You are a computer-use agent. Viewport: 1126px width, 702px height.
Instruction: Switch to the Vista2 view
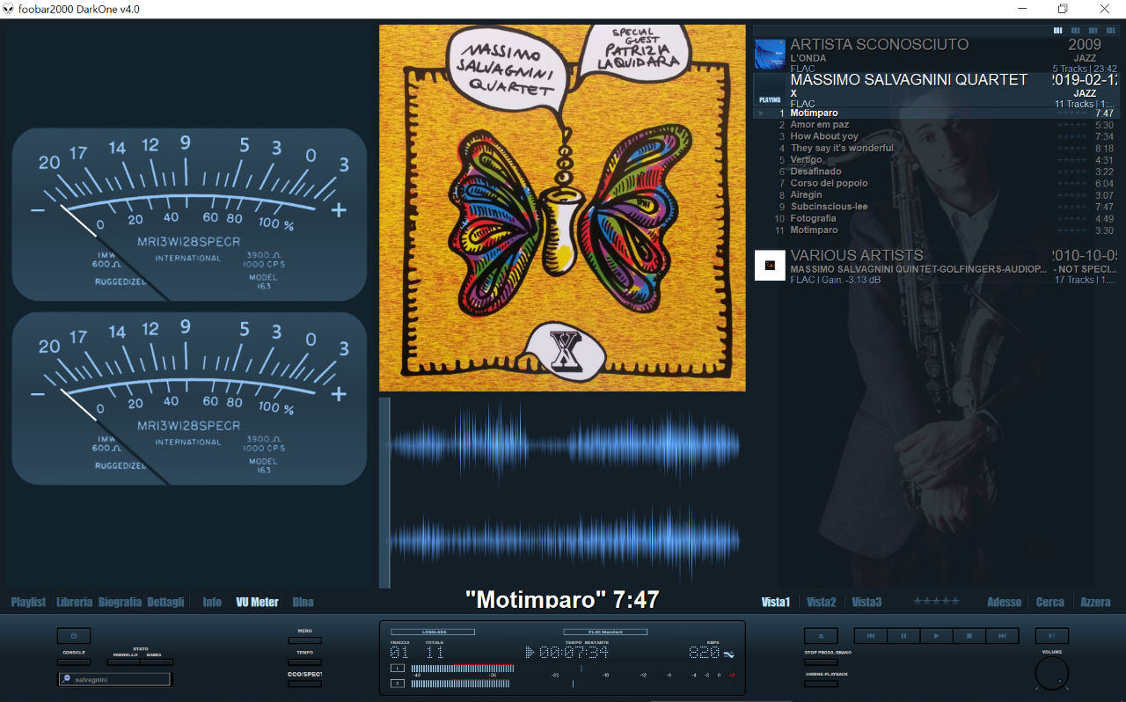[822, 603]
